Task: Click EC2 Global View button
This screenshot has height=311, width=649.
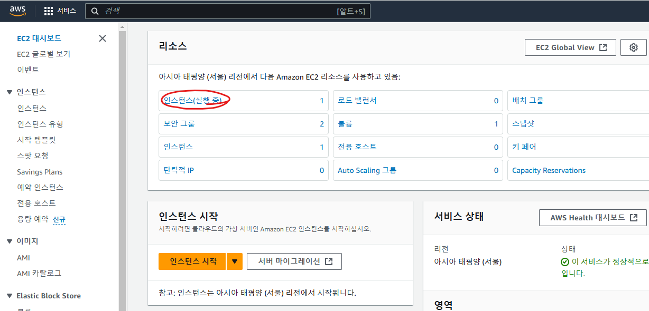Action: pos(570,47)
